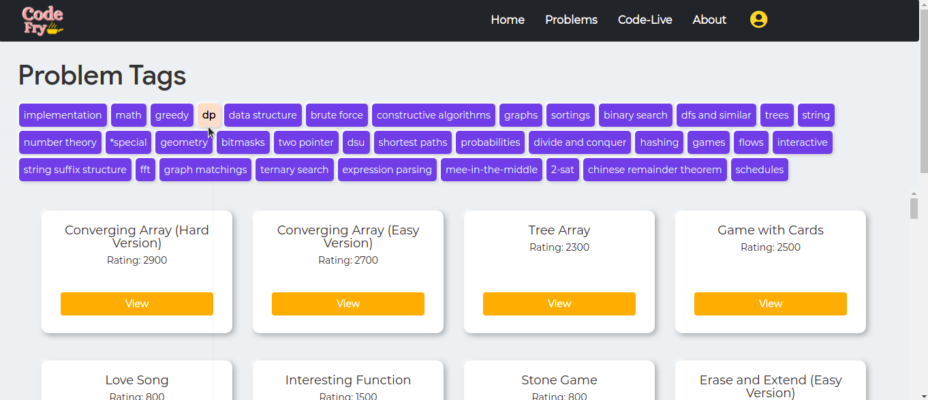Open the Code-Live nav item
Image resolution: width=928 pixels, height=400 pixels.
tap(645, 20)
